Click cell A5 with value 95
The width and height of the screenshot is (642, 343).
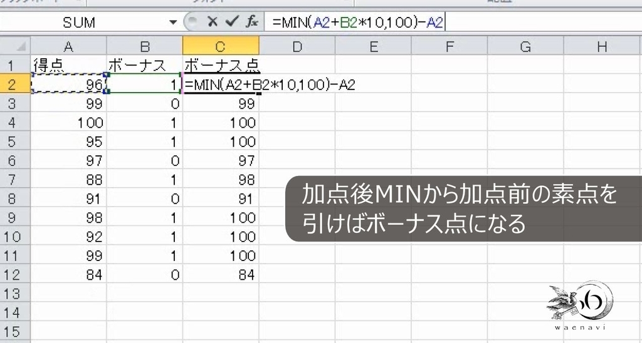coord(68,141)
